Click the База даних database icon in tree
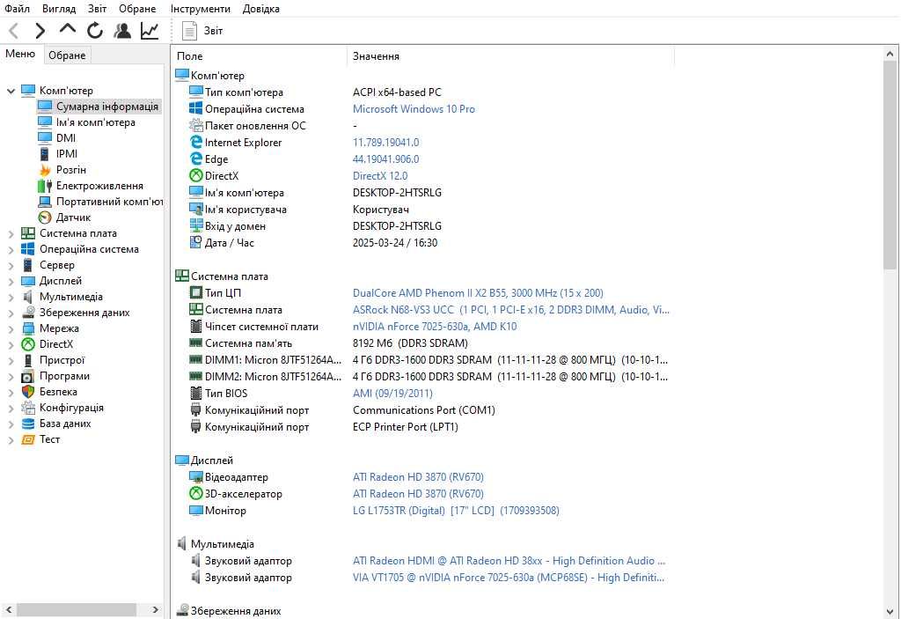The height and width of the screenshot is (619, 901). pyautogui.click(x=28, y=424)
